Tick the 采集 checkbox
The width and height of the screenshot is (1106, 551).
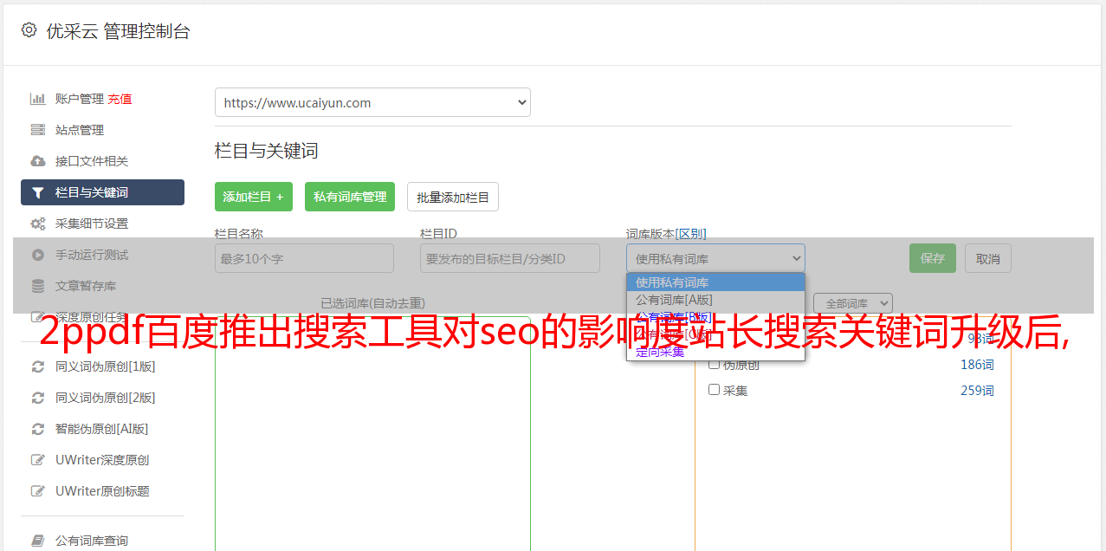(x=715, y=390)
